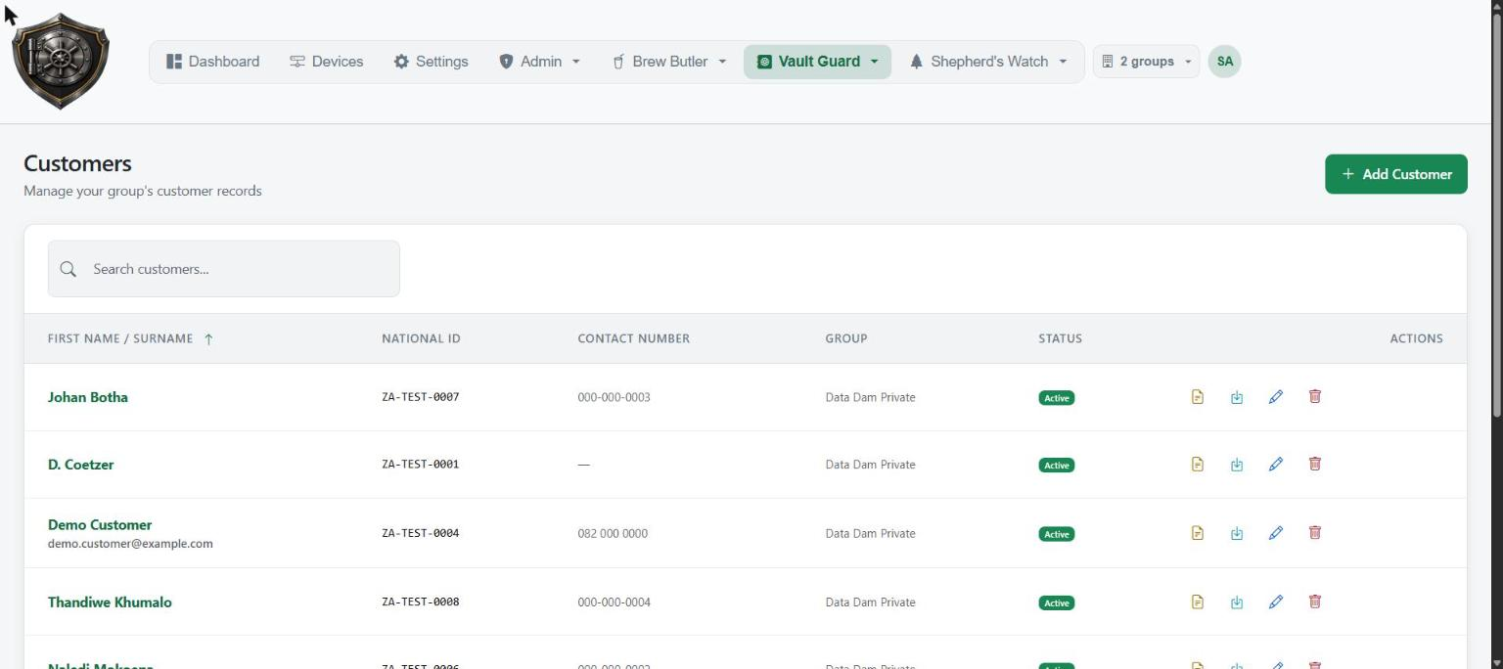Image resolution: width=1503 pixels, height=669 pixels.
Task: Click the Contact Number column header
Action: 633,338
